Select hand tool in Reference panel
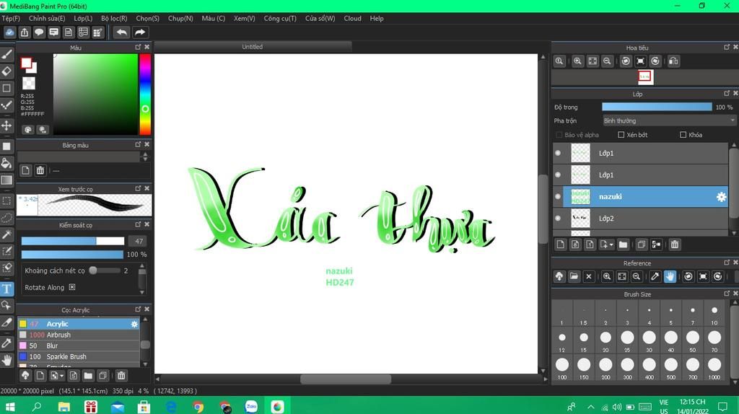This screenshot has width=739, height=414. click(x=670, y=276)
